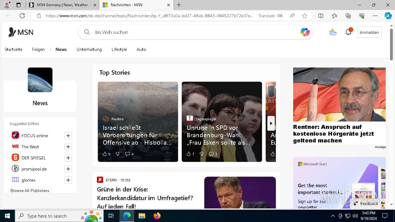The width and height of the screenshot is (395, 222).
Task: Open tab actions menu icon
Action: (x=19, y=5)
